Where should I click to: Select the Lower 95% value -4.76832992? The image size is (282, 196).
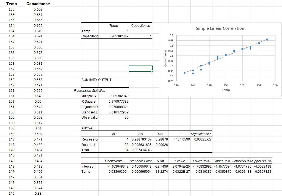[x=202, y=166]
